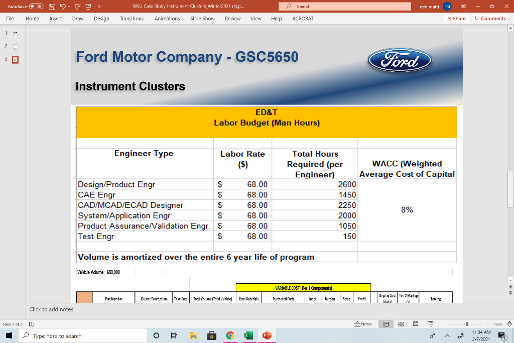
Task: Click the spell check icon in status bar
Action: 32,324
